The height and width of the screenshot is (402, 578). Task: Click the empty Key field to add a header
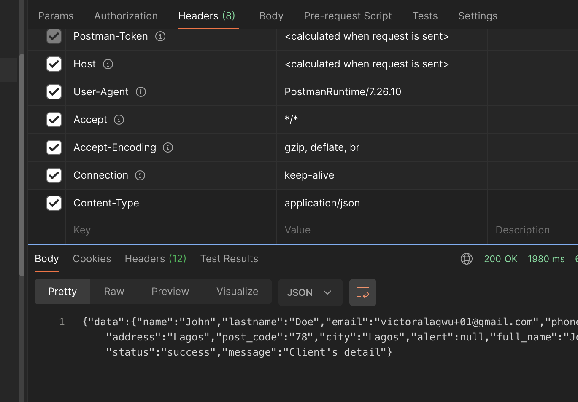169,230
